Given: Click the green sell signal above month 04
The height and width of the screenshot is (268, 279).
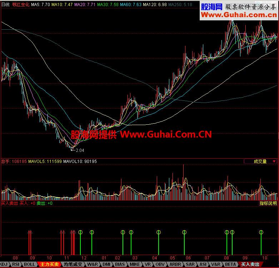Looking at the screenshot, I should click(159, 243).
